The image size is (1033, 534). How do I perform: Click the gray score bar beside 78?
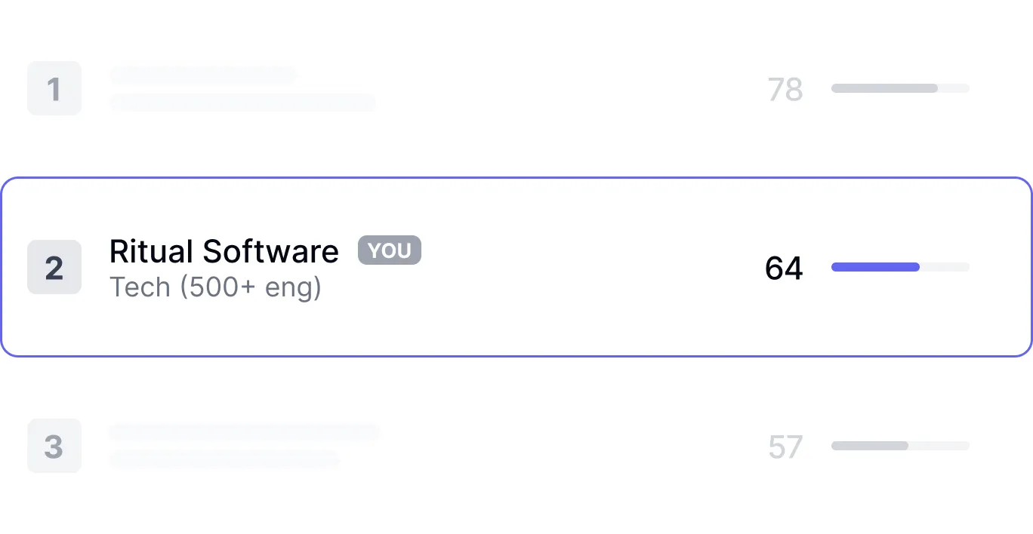(x=884, y=88)
